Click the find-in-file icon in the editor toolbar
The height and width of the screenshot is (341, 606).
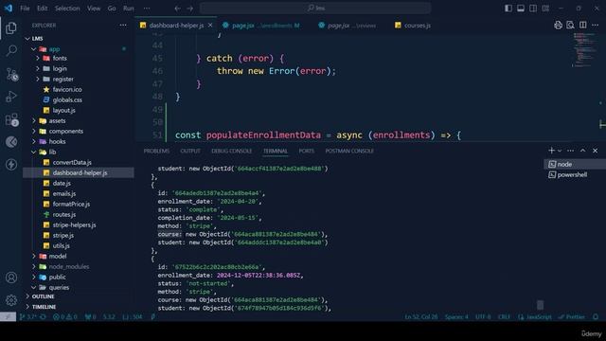[570, 26]
